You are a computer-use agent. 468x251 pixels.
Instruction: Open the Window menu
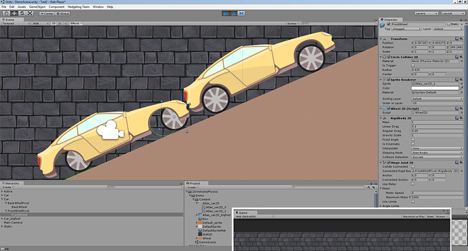(x=98, y=7)
